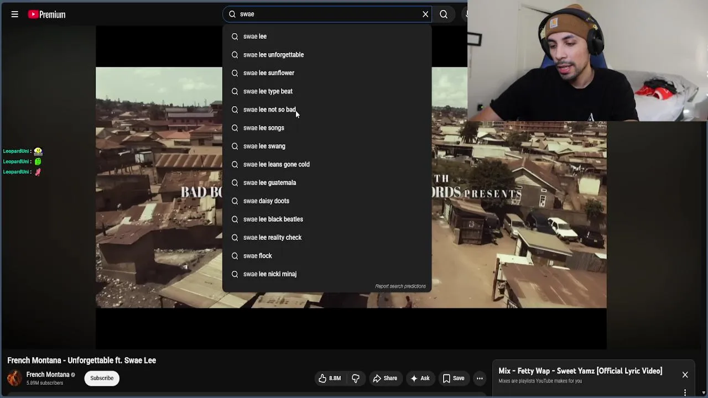Choose 'swae lee nicki minaj' suggestion
The height and width of the screenshot is (398, 708).
tap(327, 274)
